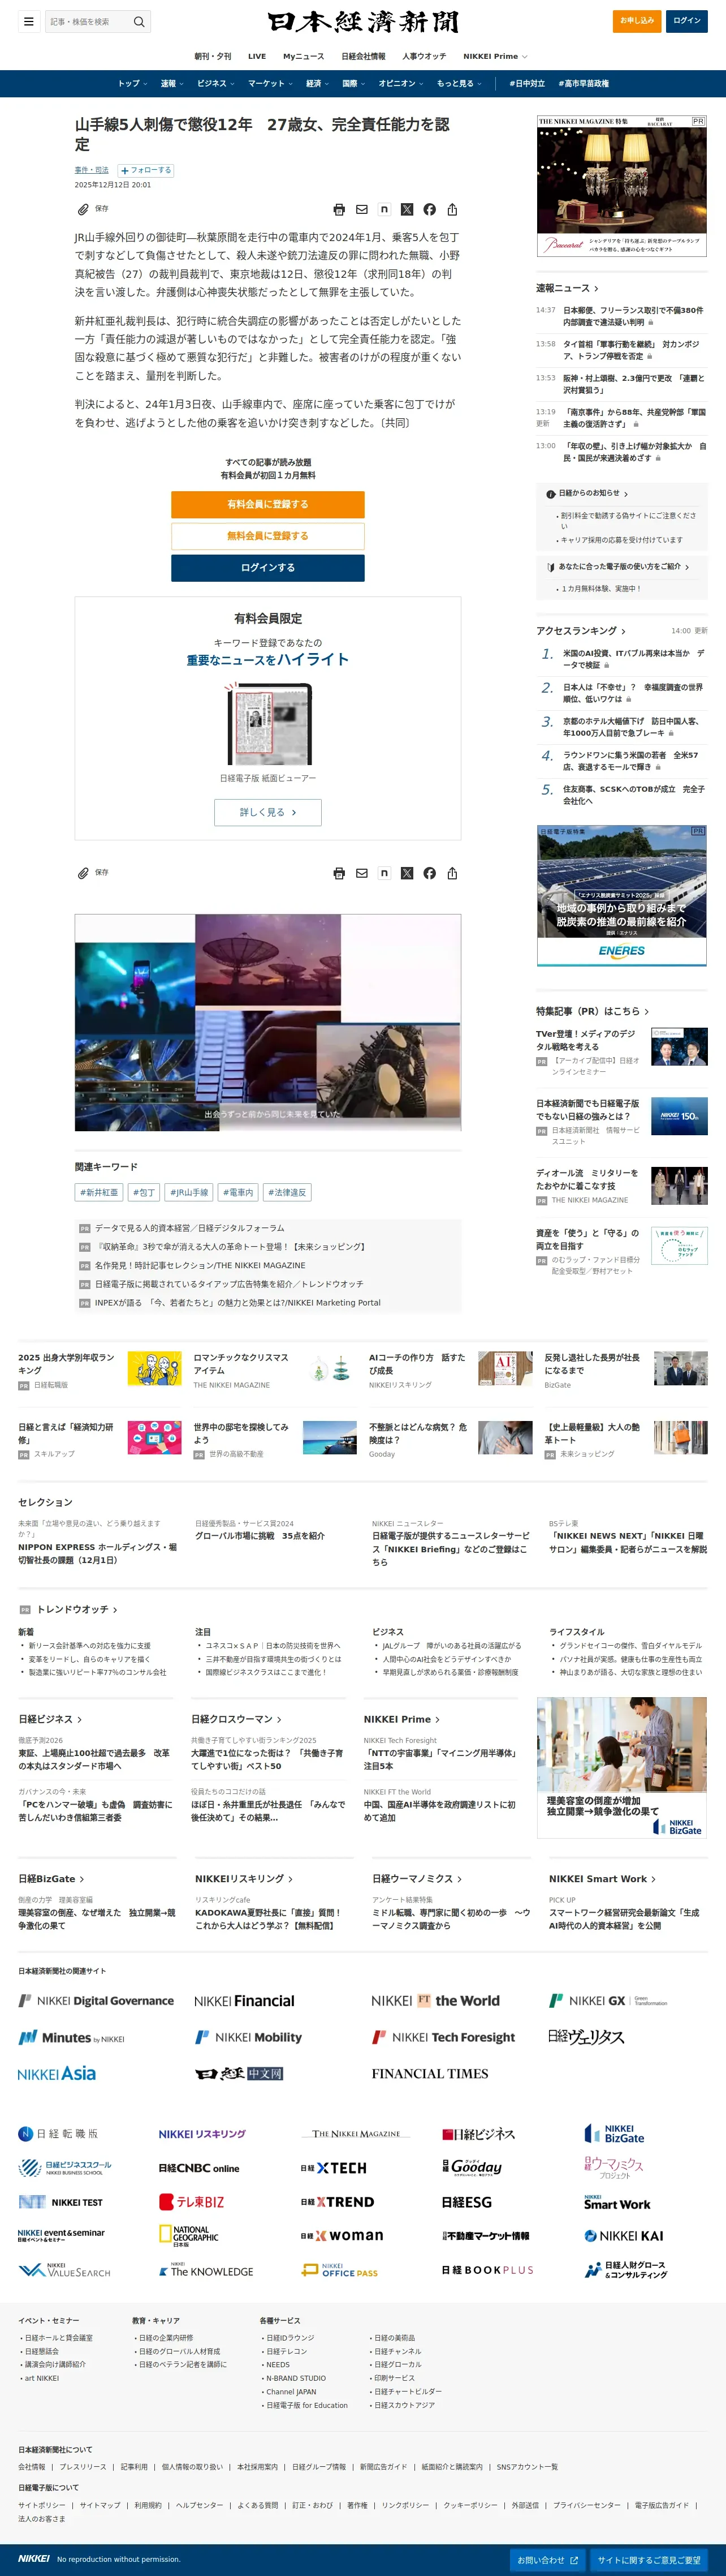Click the bottom print icon
726x2576 pixels.
[339, 873]
